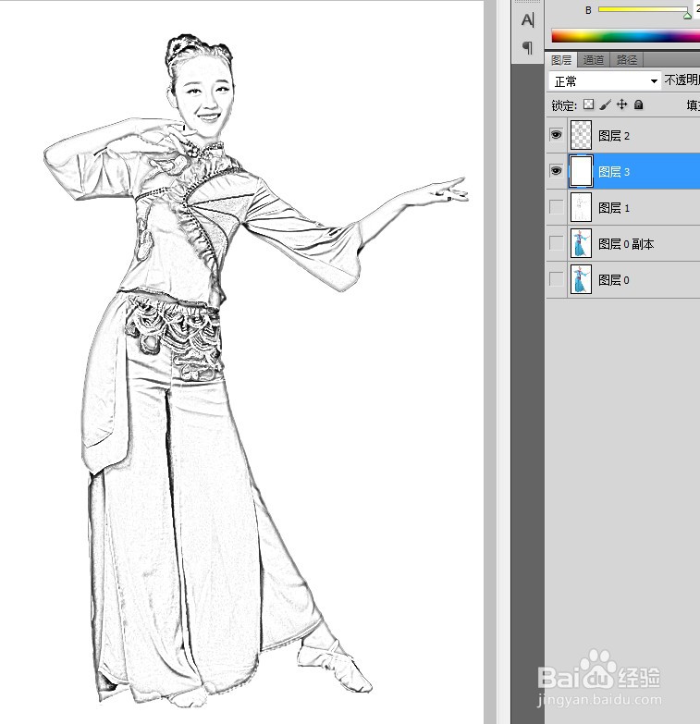Switch to the 路径 tab

(x=627, y=60)
